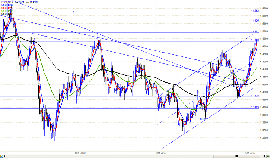Click the small globe icon at the bottom left

(1, 156)
